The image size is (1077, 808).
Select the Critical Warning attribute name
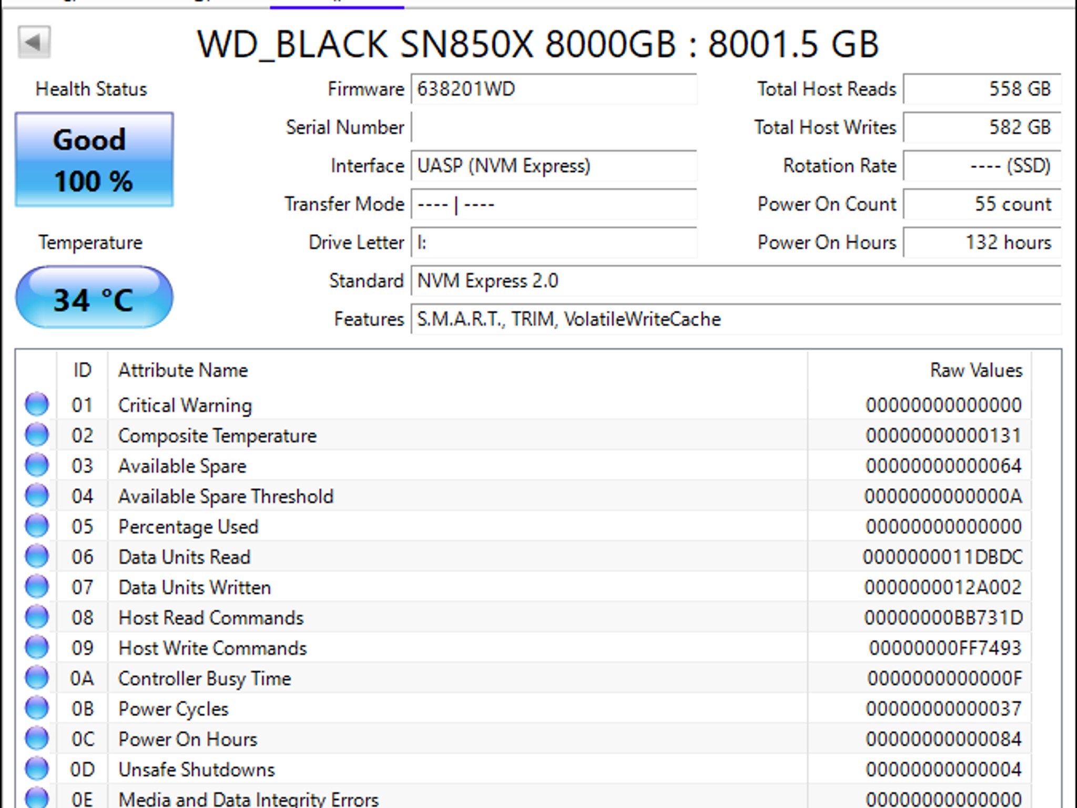[x=185, y=405]
